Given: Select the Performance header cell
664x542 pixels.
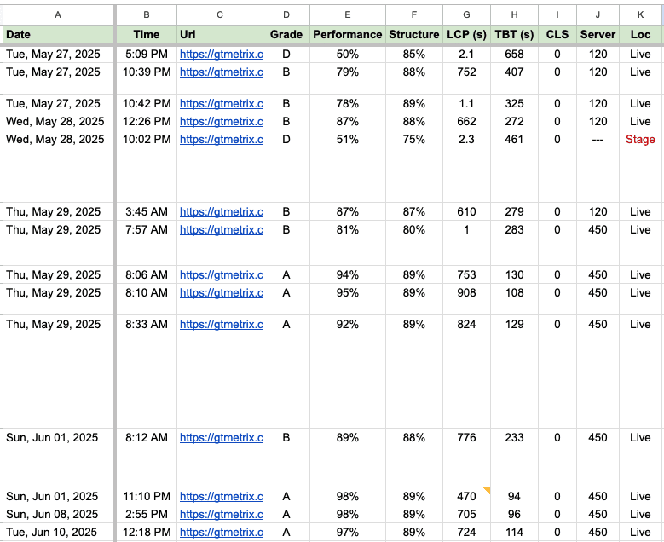Looking at the screenshot, I should tap(347, 34).
